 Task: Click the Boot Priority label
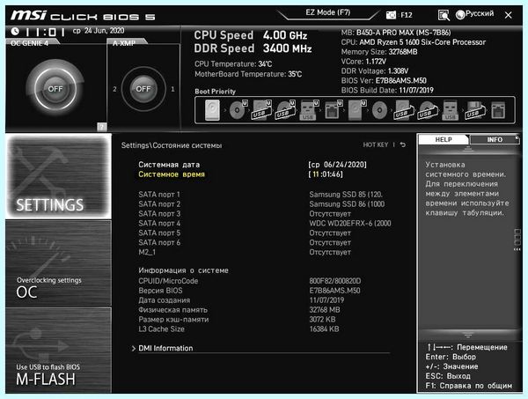(x=216, y=92)
